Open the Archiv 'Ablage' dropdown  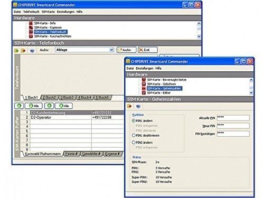tap(111, 50)
